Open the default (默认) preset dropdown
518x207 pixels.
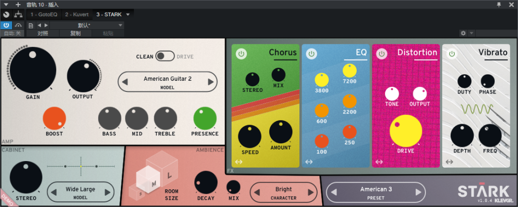87,25
